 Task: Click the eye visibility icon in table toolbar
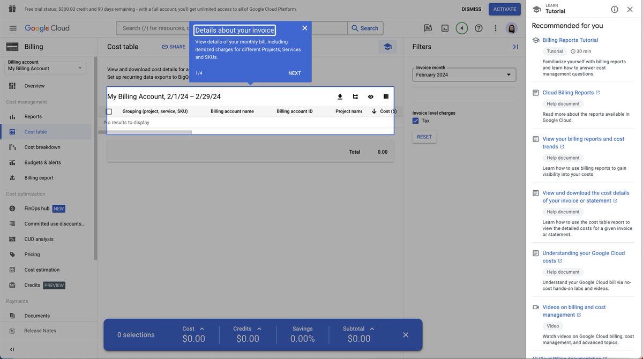[x=370, y=96]
